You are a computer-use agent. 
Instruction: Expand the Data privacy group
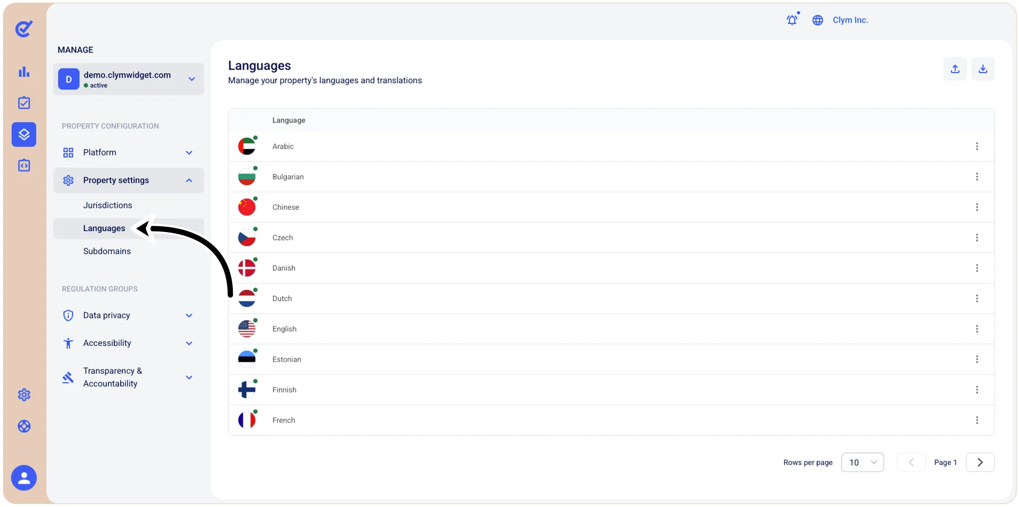[128, 315]
